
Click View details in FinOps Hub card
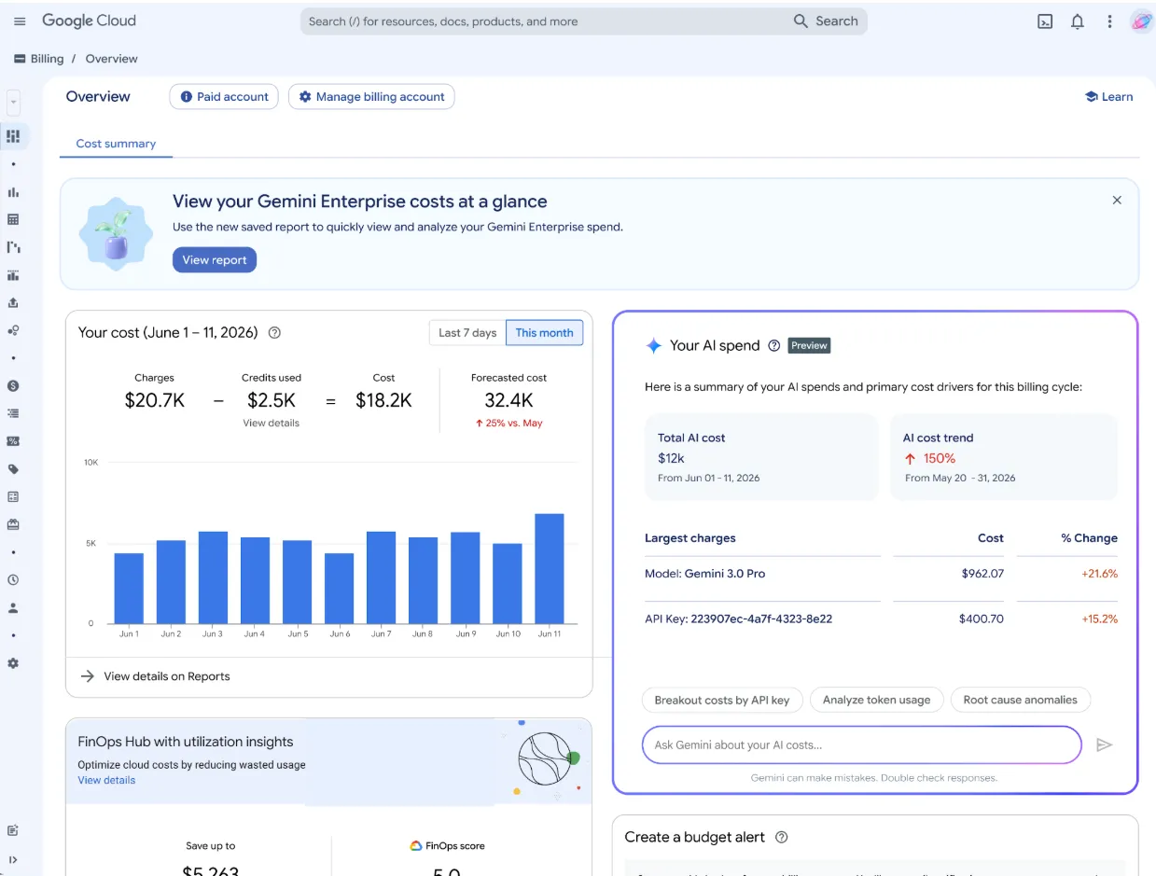tap(106, 780)
